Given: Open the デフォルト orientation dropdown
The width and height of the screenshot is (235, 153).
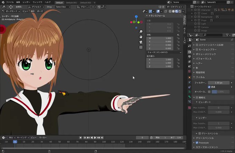Looking at the screenshot, I should coord(36,7).
